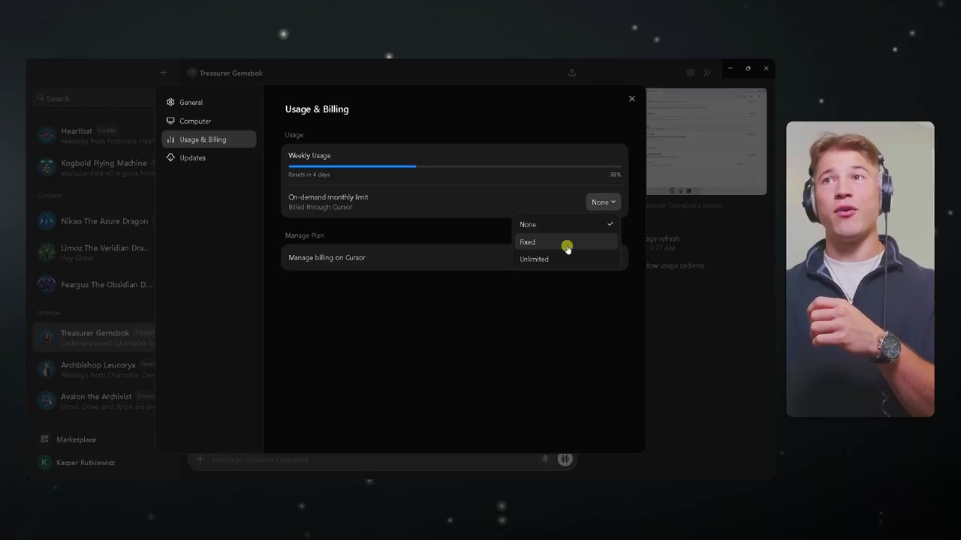Open the Kogbold Flying Machine conversation
This screenshot has width=961, height=540.
[x=94, y=167]
